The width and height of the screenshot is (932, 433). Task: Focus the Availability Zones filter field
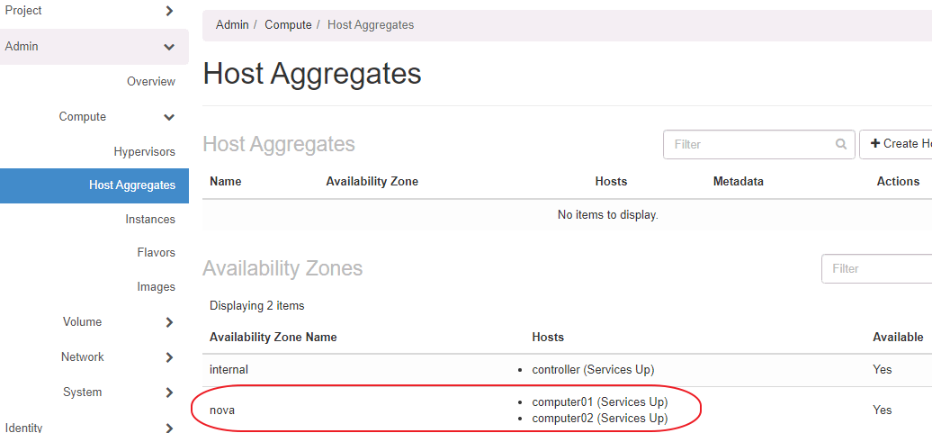(x=877, y=268)
